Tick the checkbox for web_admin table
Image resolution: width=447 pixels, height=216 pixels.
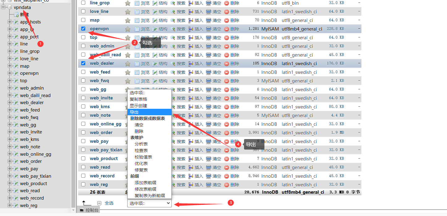tap(83, 46)
